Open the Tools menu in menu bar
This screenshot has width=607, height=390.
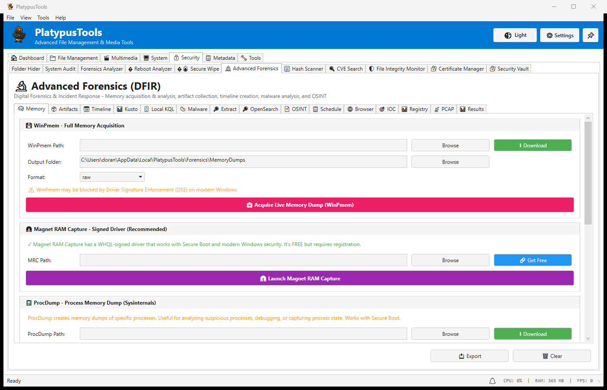43,18
